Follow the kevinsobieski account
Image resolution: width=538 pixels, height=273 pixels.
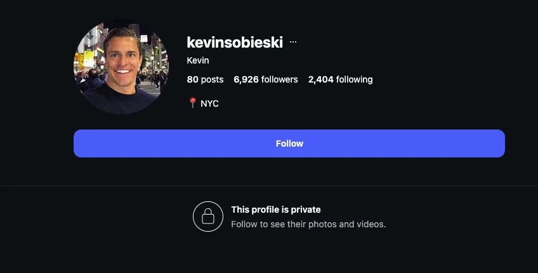click(x=289, y=143)
